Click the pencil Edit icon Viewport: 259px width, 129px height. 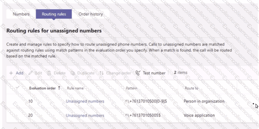30,73
